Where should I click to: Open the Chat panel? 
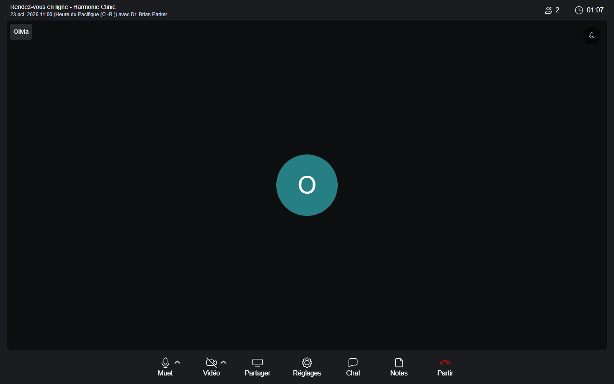click(x=353, y=367)
